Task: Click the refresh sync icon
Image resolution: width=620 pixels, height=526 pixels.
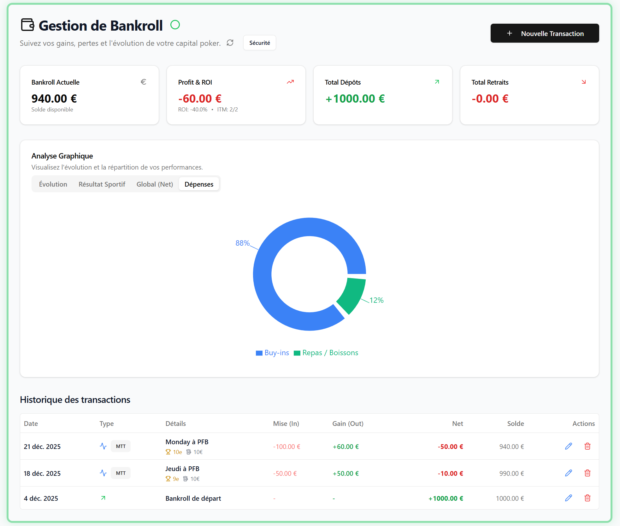Action: [x=230, y=43]
